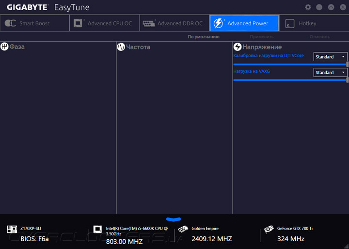This screenshot has width=349, height=249.
Task: Click the Частота sine wave icon
Action: 121,47
